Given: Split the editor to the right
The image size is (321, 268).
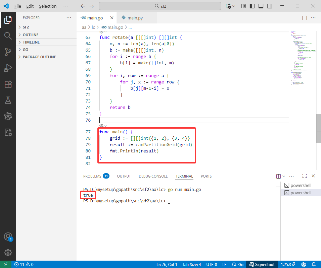Looking at the screenshot, I should tap(305, 18).
